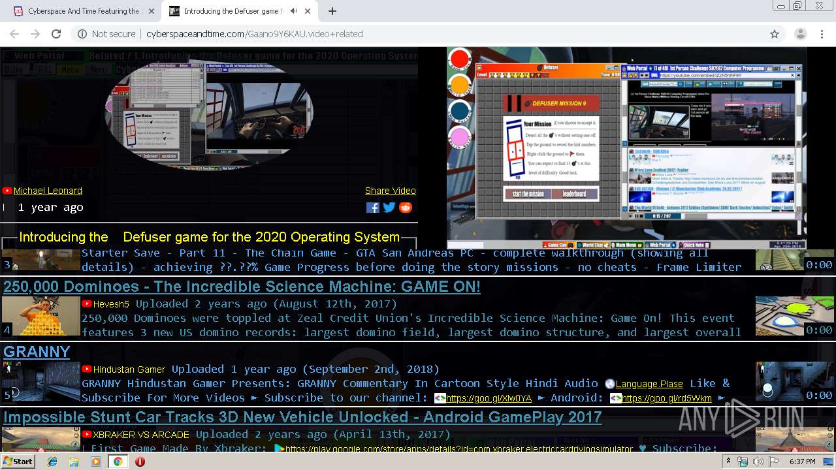Screen dimensions: 836x470
Task: Open the media player taskbar icon
Action: (96, 462)
